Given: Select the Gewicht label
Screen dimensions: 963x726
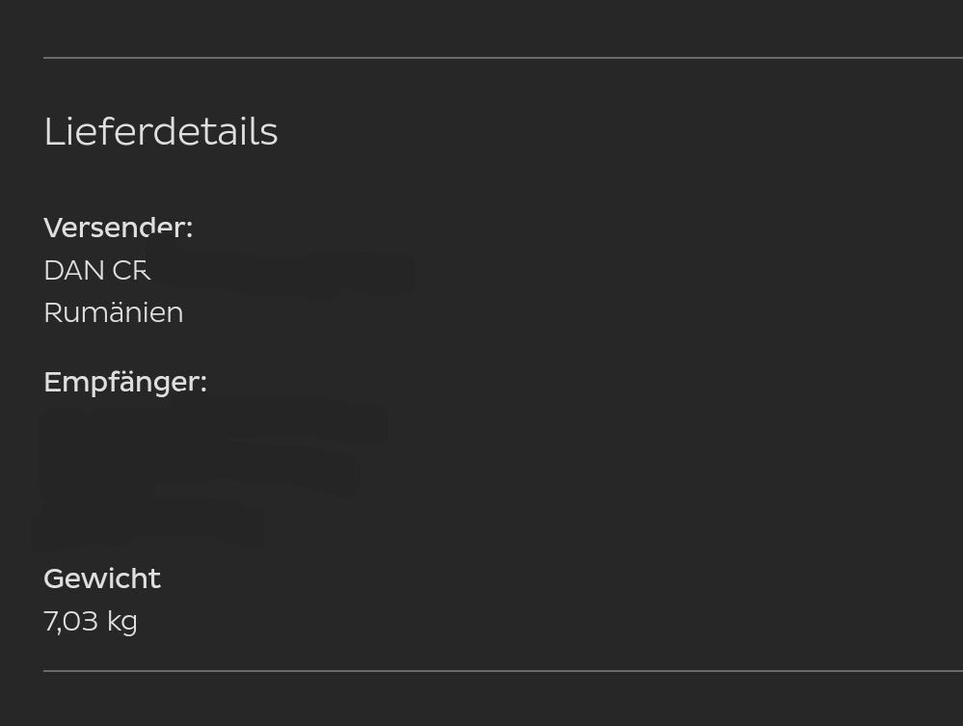Looking at the screenshot, I should pos(102,579).
